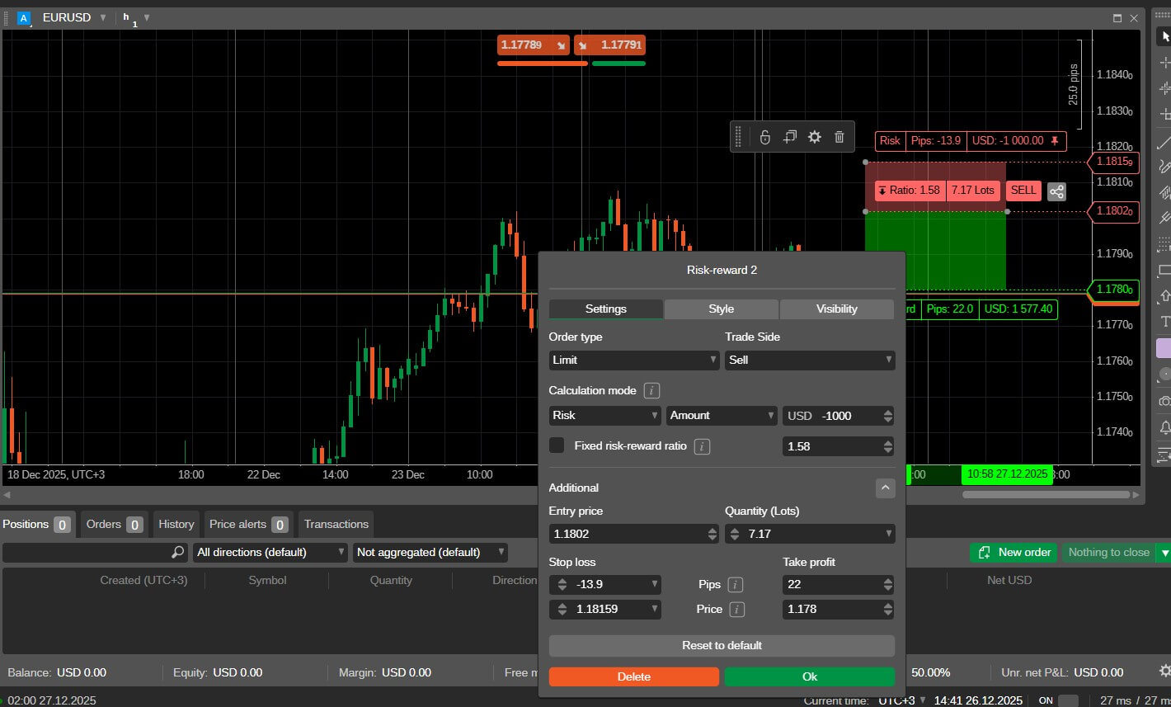Switch to the Style tab
The height and width of the screenshot is (707, 1171).
[x=721, y=309]
